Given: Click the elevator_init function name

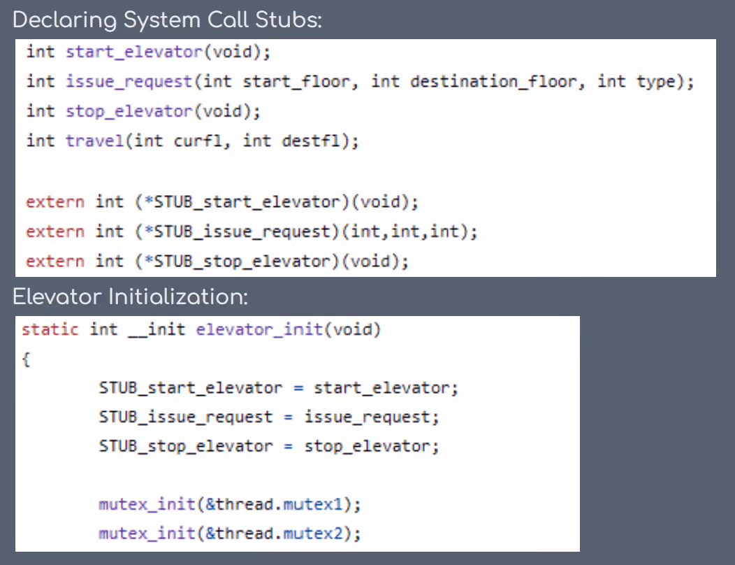Looking at the screenshot, I should 260,329.
